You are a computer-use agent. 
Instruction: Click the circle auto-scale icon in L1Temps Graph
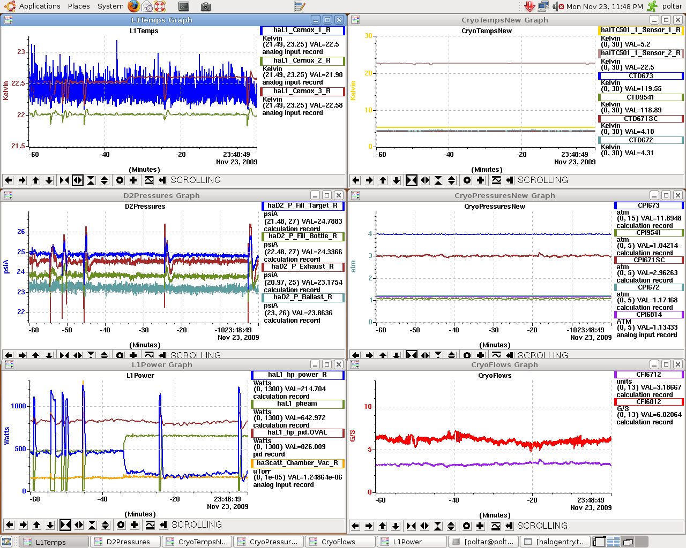(120, 180)
